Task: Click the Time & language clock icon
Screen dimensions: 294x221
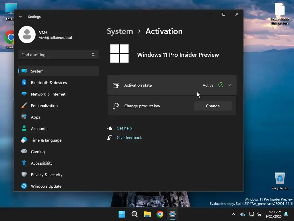Action: click(24, 140)
